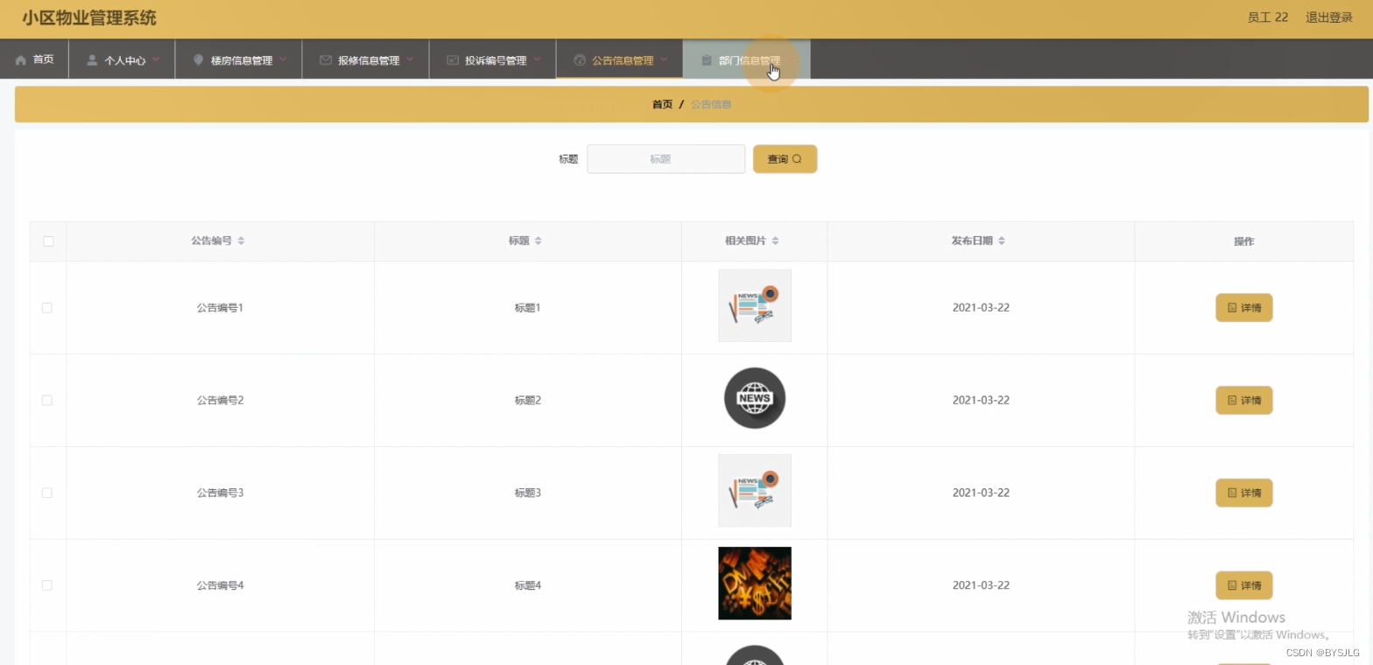Click the cell 标题4
The width and height of the screenshot is (1373, 665).
click(528, 585)
